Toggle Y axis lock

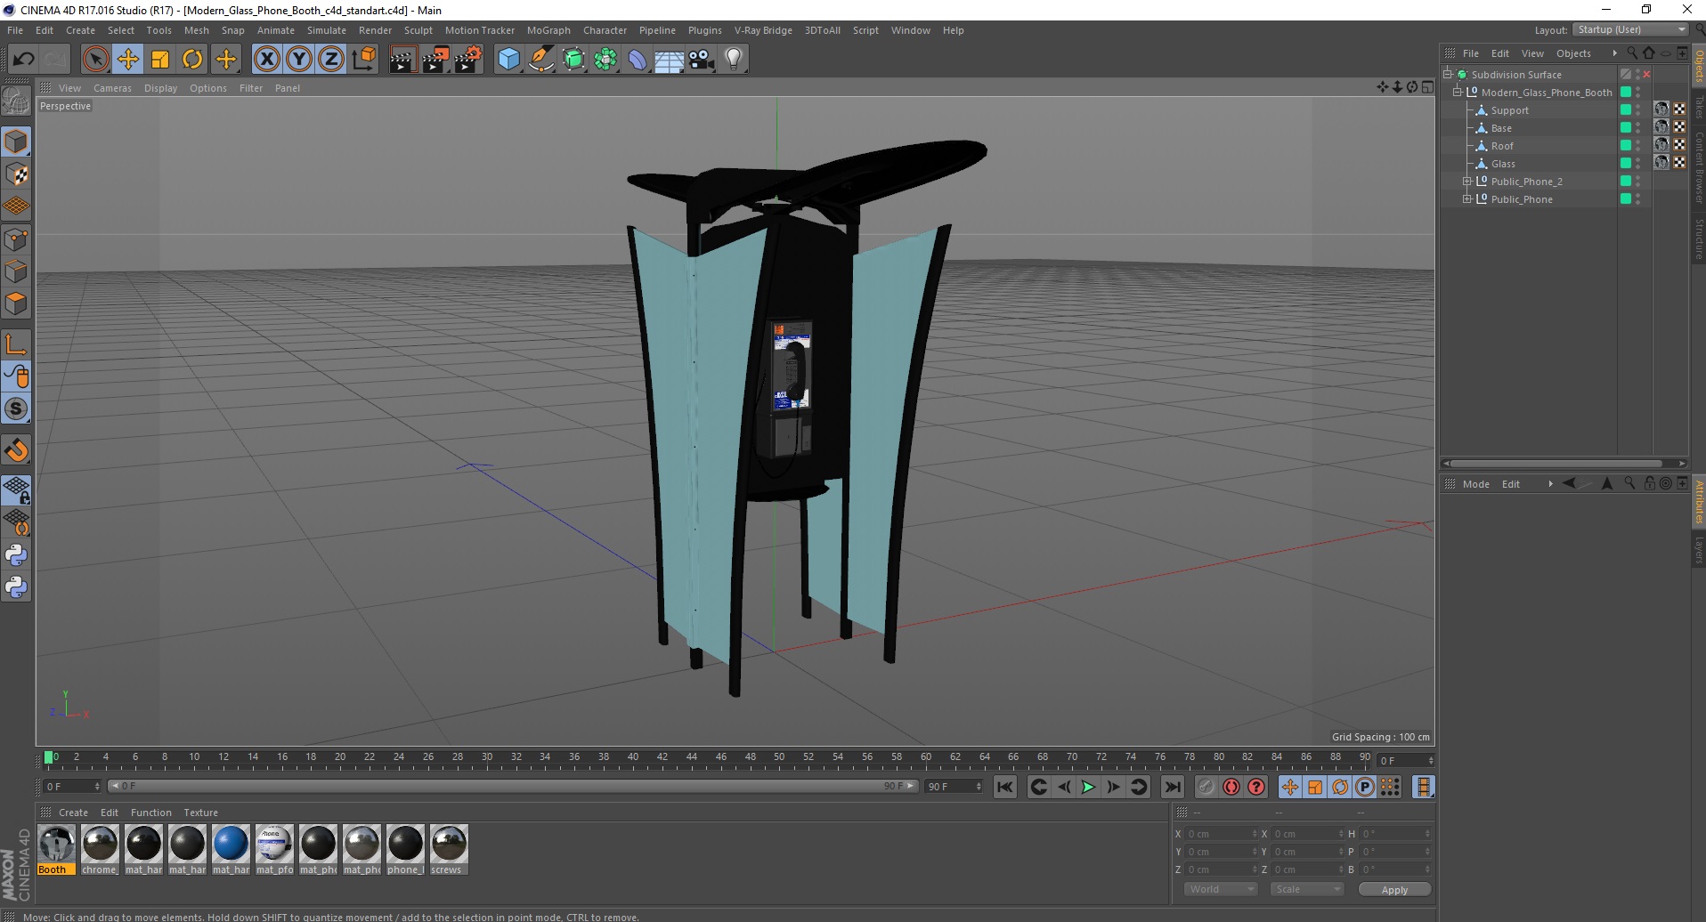[299, 60]
